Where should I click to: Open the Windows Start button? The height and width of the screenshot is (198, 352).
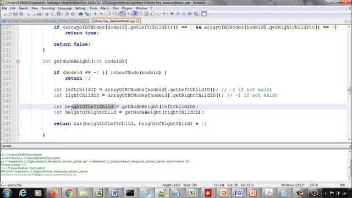point(7,193)
